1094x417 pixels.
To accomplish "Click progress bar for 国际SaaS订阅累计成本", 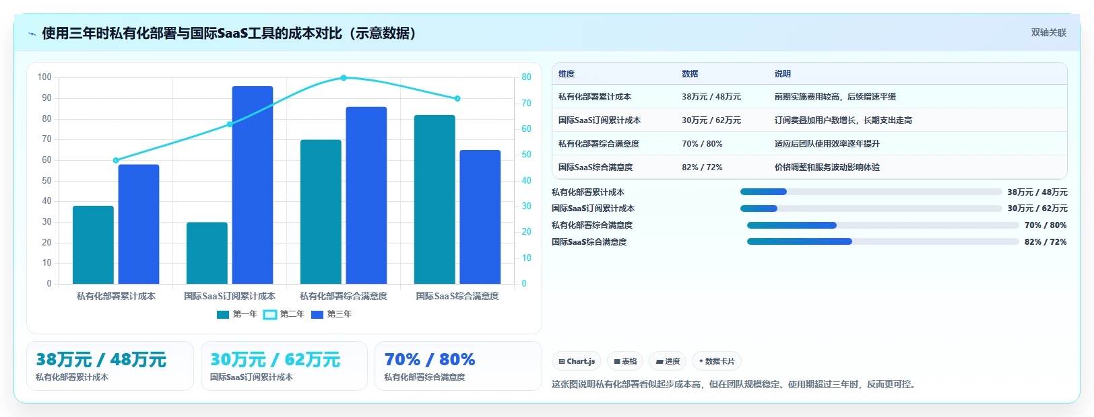I will tap(871, 208).
